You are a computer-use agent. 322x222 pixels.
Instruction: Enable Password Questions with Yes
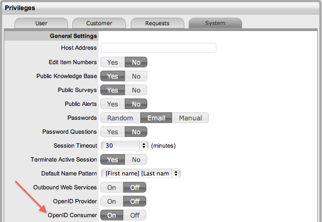tap(113, 132)
